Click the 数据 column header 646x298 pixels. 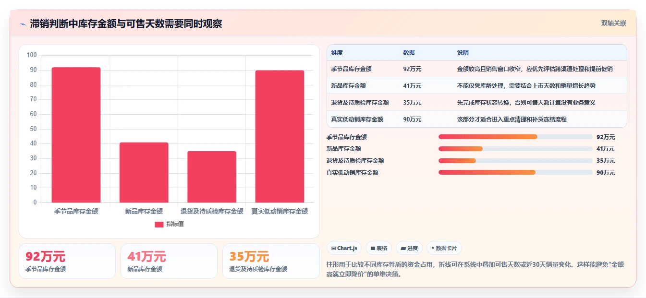[409, 53]
